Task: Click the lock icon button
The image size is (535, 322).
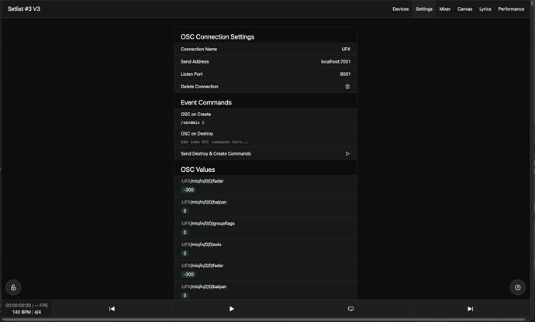Action: (x=13, y=287)
